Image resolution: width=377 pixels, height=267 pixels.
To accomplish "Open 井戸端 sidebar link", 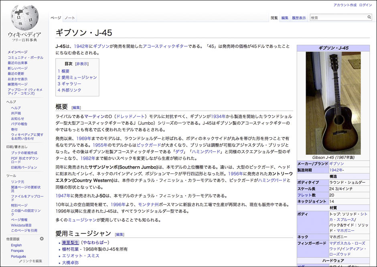I will (16, 113).
